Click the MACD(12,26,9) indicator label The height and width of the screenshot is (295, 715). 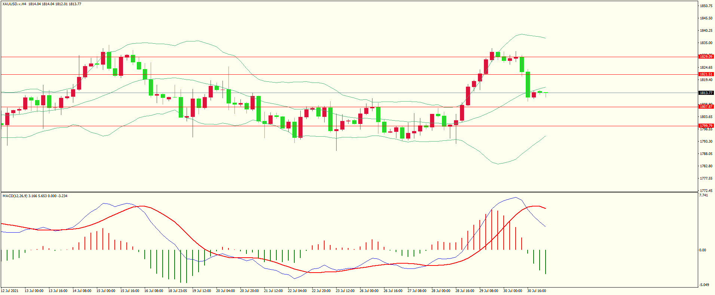[x=15, y=196]
